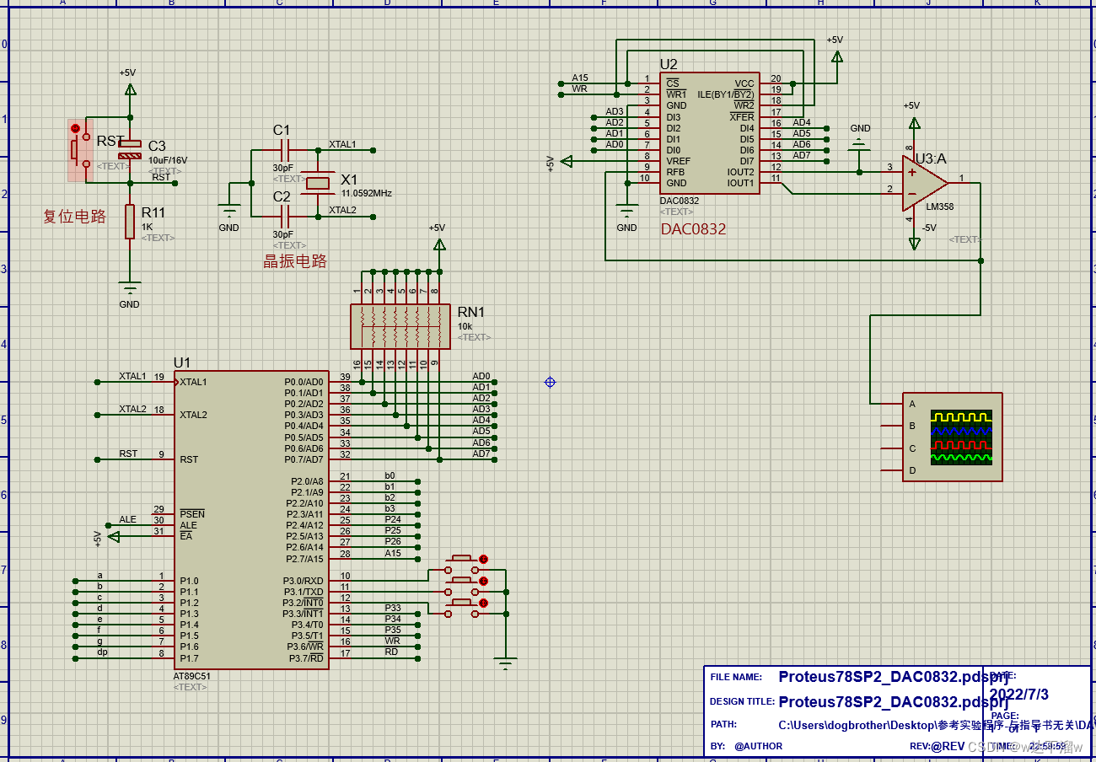This screenshot has height=762, width=1096.
Task: Click the AD7 label on P0.7 line
Action: (x=481, y=453)
